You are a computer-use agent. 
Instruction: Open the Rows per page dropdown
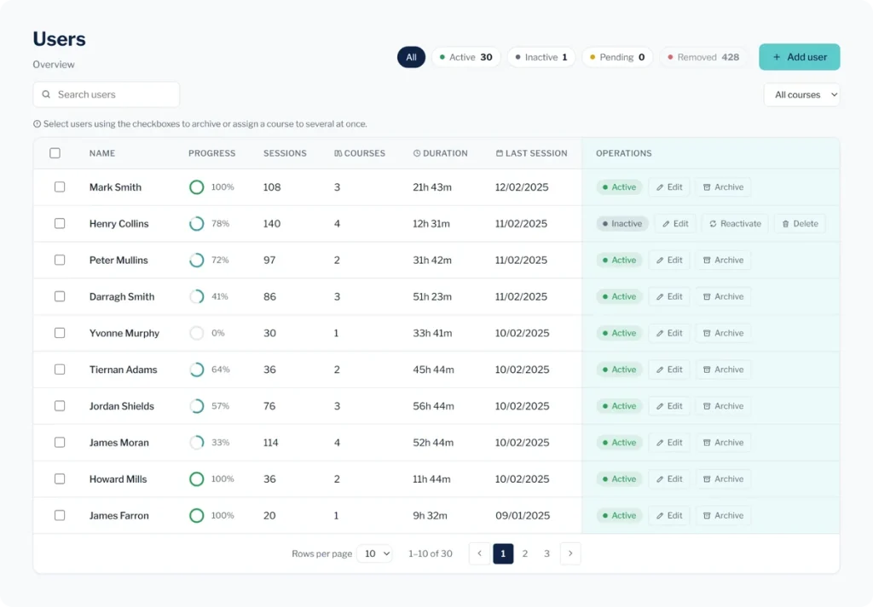point(375,553)
